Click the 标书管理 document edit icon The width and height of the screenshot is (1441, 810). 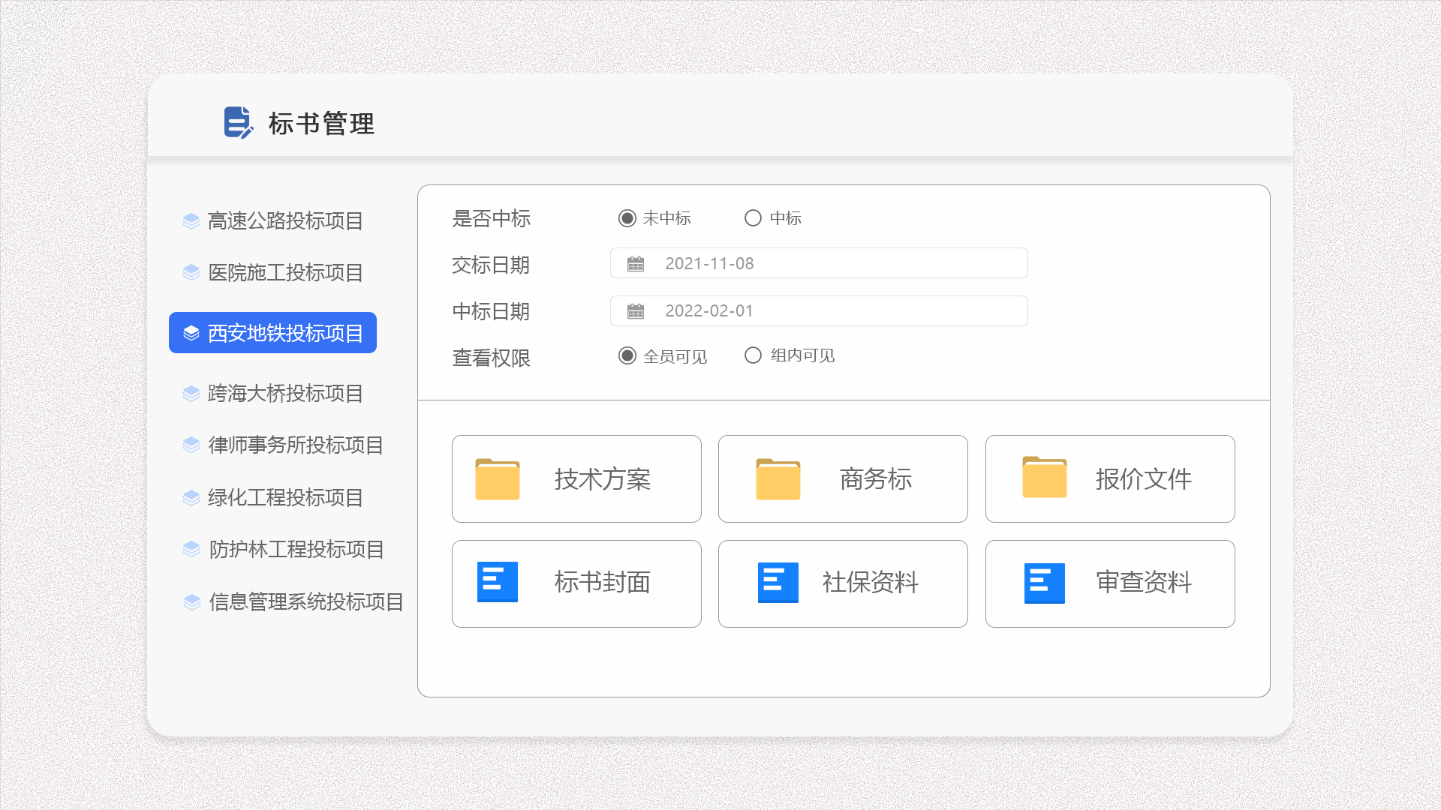238,122
